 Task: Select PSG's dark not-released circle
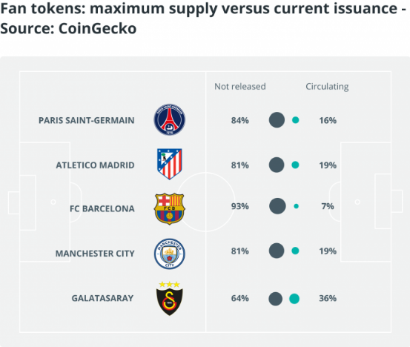[x=277, y=120]
